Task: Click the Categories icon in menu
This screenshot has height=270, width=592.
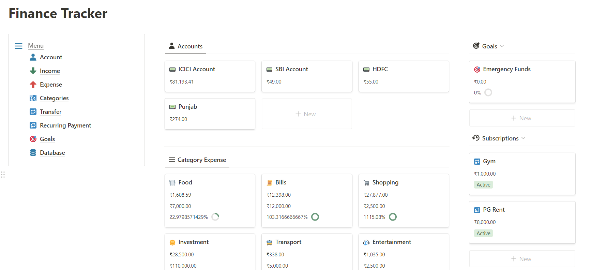Action: pos(33,98)
